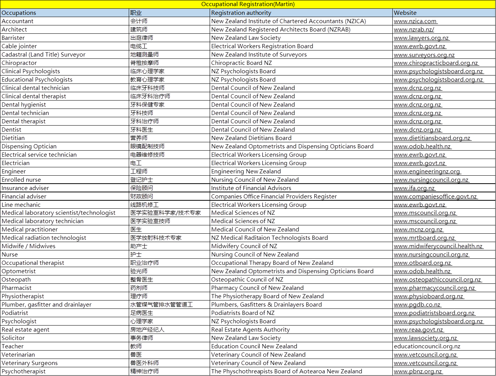Select the 'Website' header cell
Image resolution: width=496 pixels, height=376 pixels.
pyautogui.click(x=444, y=13)
